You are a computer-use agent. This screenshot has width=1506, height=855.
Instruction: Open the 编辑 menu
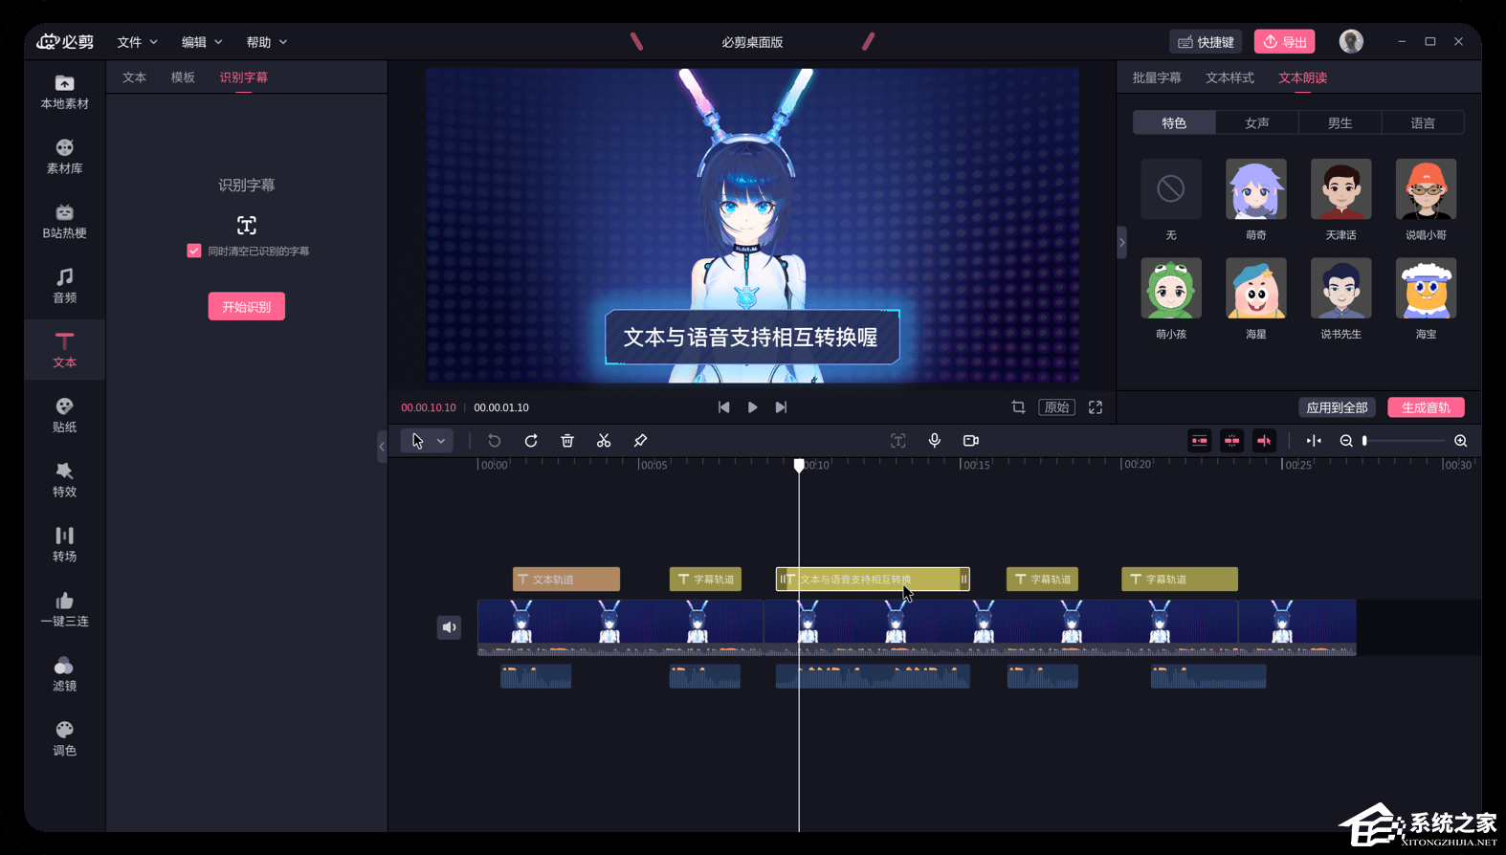[202, 42]
